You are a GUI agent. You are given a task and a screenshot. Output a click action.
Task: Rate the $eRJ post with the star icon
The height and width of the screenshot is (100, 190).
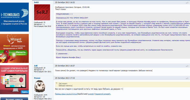(x=187, y=3)
